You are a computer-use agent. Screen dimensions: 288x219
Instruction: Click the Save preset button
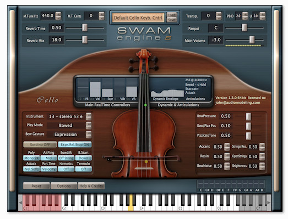(172, 20)
